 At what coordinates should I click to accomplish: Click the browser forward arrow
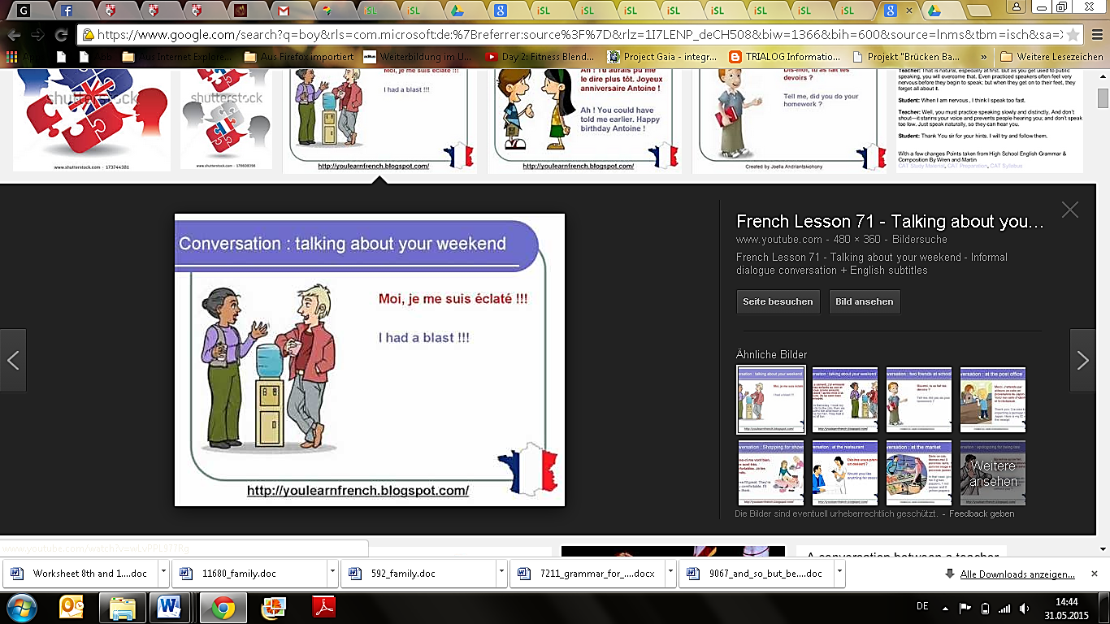tap(37, 35)
